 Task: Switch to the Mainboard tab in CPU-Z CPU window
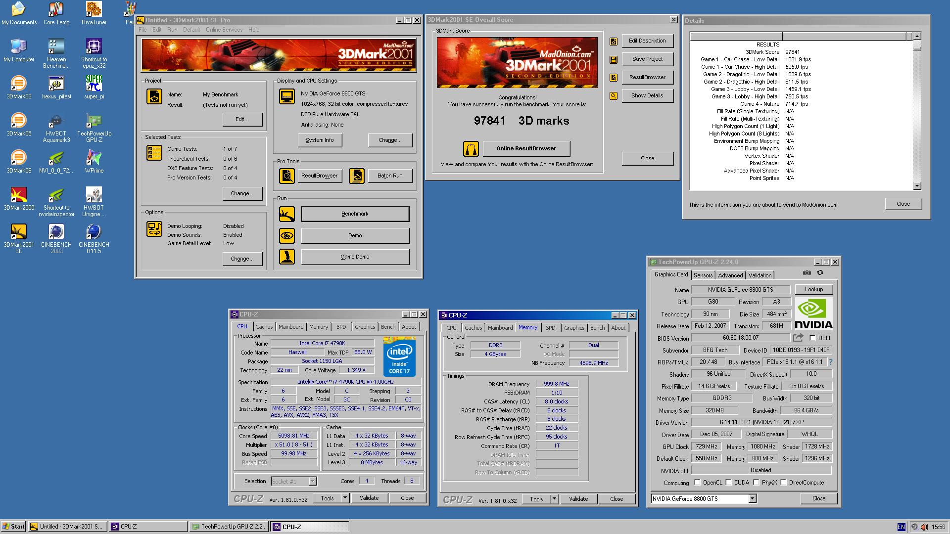coord(290,327)
